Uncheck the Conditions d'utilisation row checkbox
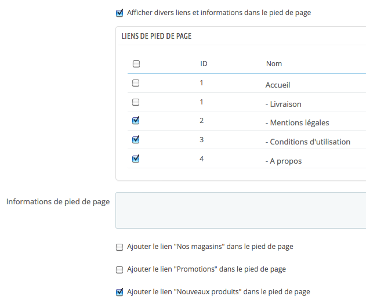The image size is (366, 307). click(x=136, y=140)
